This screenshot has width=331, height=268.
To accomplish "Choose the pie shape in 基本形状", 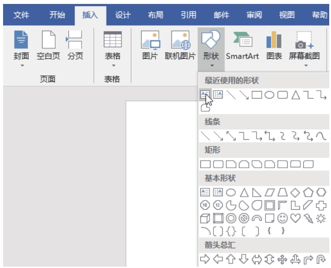I will [231, 205].
